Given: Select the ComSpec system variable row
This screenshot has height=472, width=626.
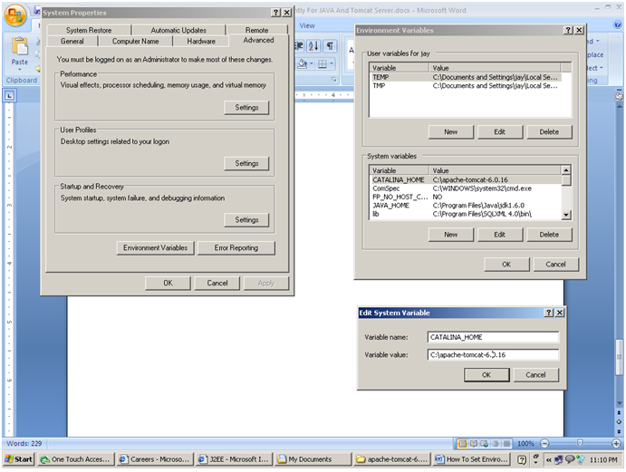Looking at the screenshot, I should click(x=466, y=188).
